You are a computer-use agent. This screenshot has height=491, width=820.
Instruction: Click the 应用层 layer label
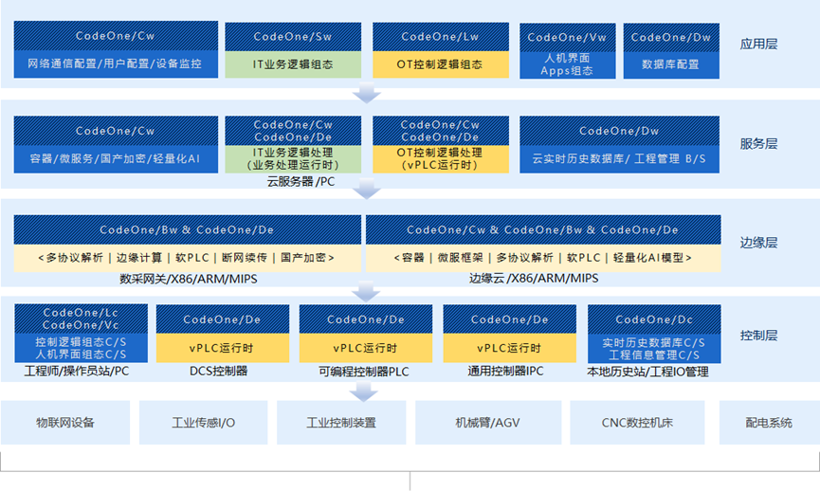point(758,44)
